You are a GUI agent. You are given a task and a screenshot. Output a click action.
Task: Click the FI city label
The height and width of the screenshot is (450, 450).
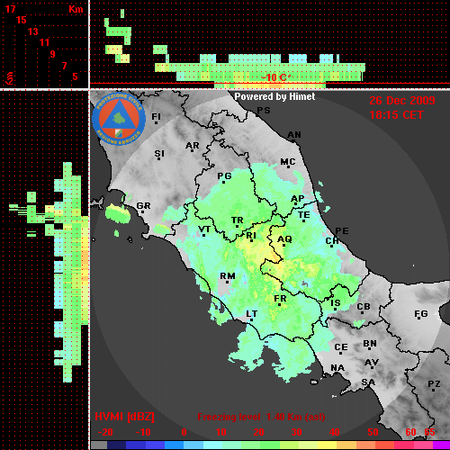tap(156, 116)
